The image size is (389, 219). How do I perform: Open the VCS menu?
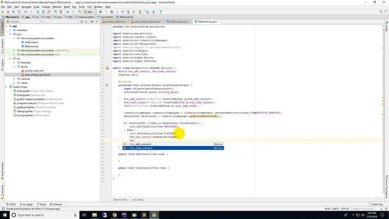click(x=89, y=7)
